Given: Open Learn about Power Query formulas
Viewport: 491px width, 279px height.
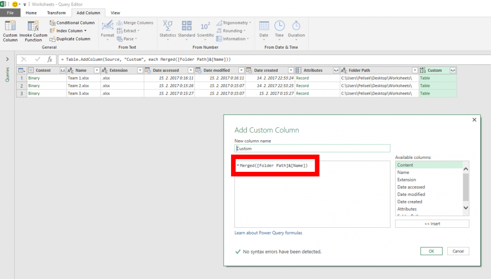Looking at the screenshot, I should (x=269, y=233).
